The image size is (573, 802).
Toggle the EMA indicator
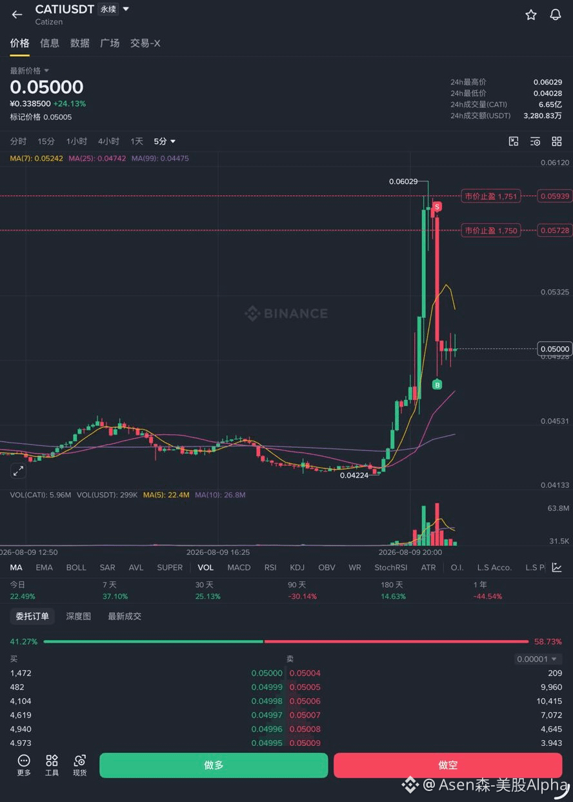[x=45, y=568]
